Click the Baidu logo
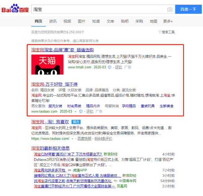The image size is (203, 196). pyautogui.click(x=15, y=9)
